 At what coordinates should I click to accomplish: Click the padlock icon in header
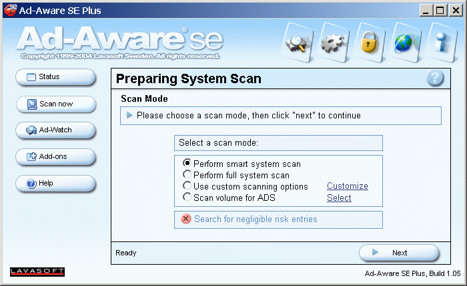click(367, 41)
